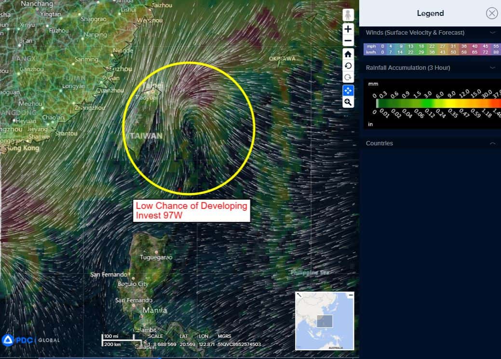
Task: Click the PDC Global logo
Action: point(31,340)
